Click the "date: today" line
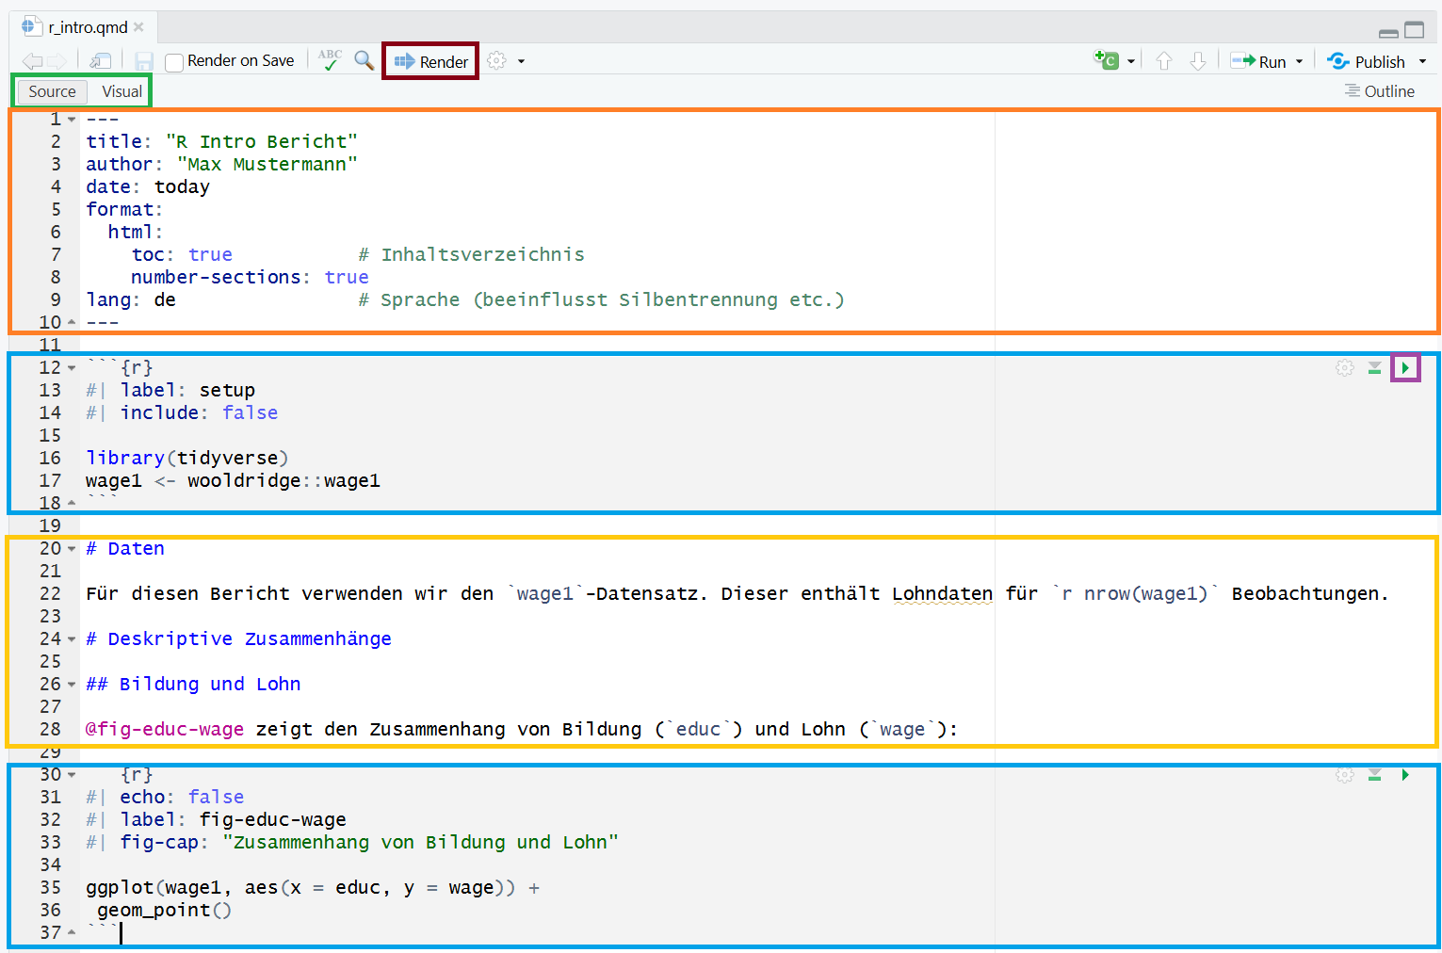The width and height of the screenshot is (1442, 953). (x=148, y=186)
